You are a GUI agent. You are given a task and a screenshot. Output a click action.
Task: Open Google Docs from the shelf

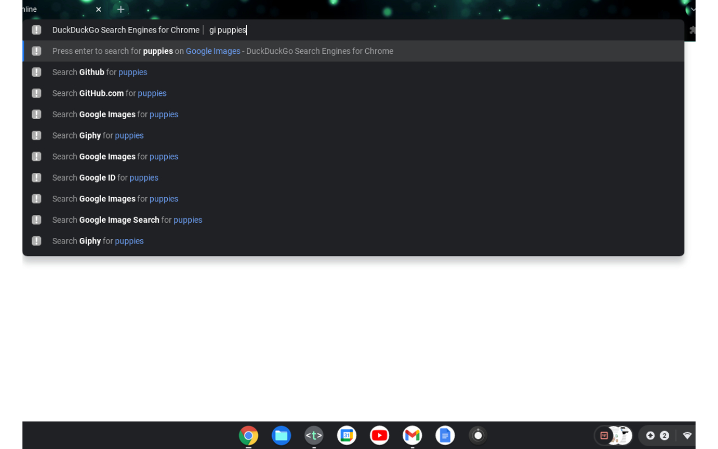tap(445, 436)
